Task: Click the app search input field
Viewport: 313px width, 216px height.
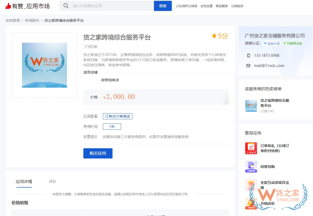Action: click(106, 6)
